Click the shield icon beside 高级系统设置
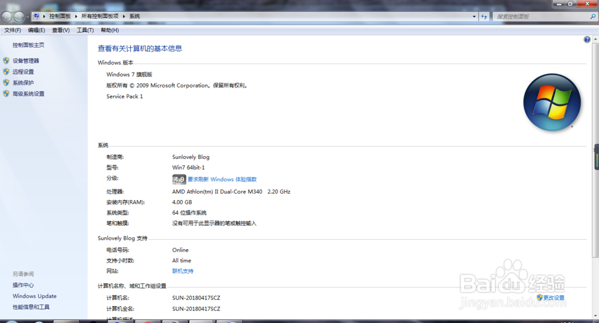 pos(6,93)
